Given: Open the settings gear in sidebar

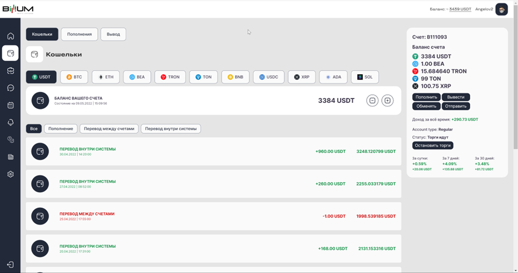Looking at the screenshot, I should coord(10,174).
